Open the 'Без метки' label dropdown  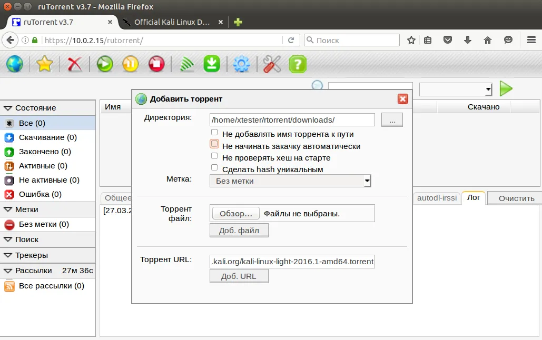point(290,181)
